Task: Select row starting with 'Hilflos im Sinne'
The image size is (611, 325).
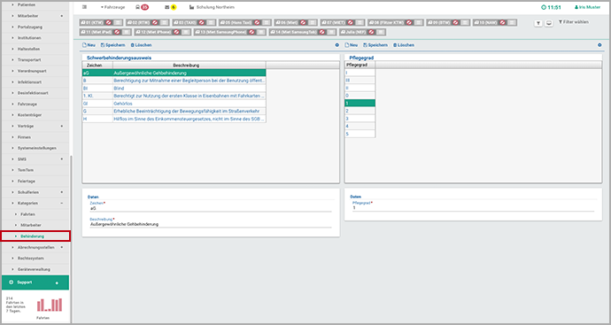Action: (x=174, y=119)
